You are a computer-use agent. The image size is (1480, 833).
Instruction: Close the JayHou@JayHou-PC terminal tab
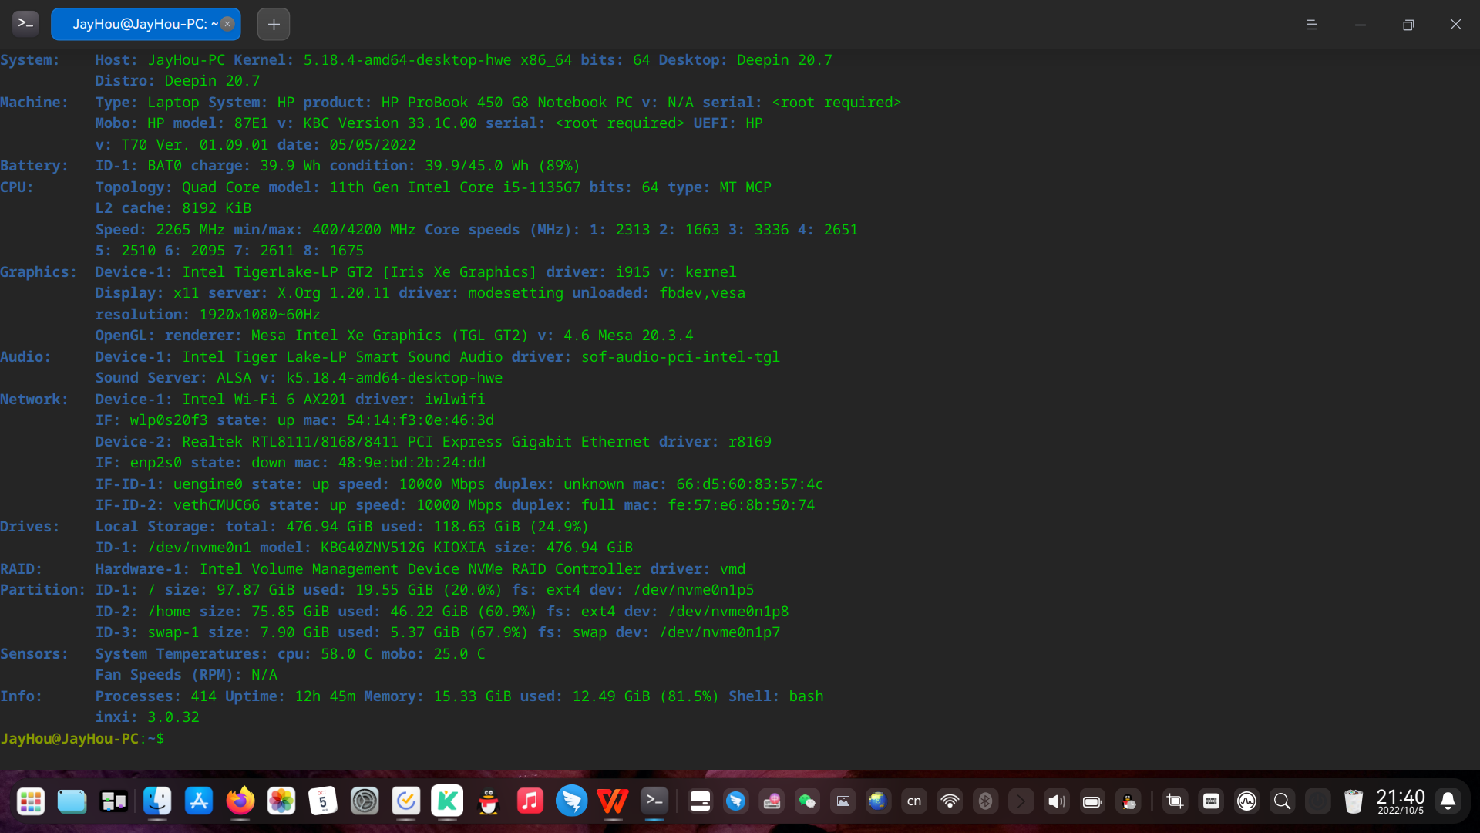(x=227, y=24)
